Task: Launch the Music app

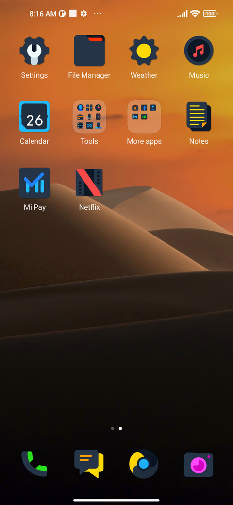Action: pyautogui.click(x=199, y=50)
